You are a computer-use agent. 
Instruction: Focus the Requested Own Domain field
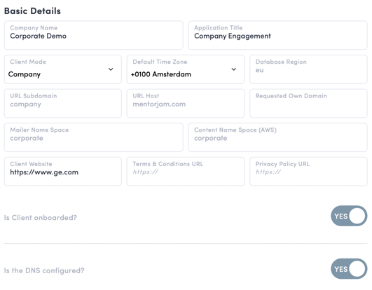tap(308, 104)
